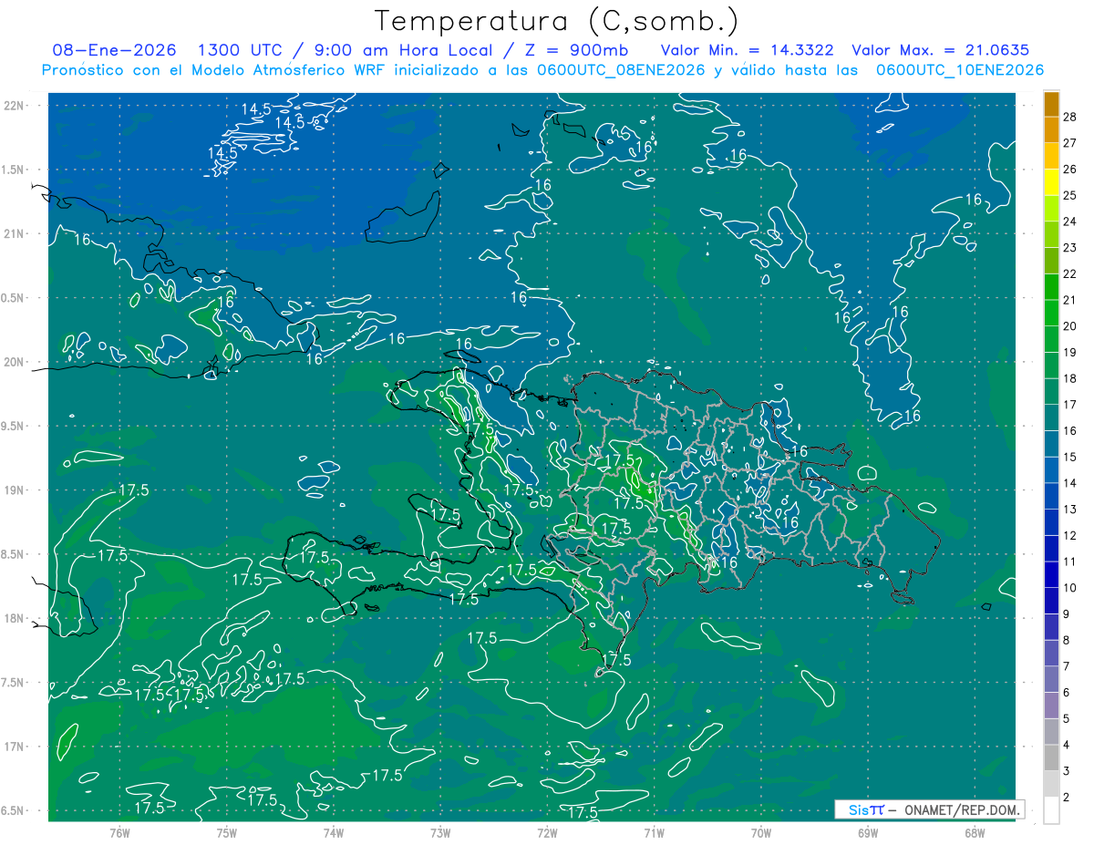Viewport: 1094px width, 845px height.
Task: Click the legend value '28'
Action: point(1070,117)
